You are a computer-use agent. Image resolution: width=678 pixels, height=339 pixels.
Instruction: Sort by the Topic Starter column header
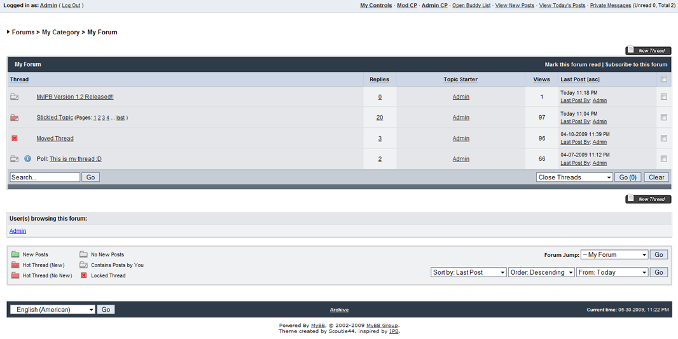460,79
